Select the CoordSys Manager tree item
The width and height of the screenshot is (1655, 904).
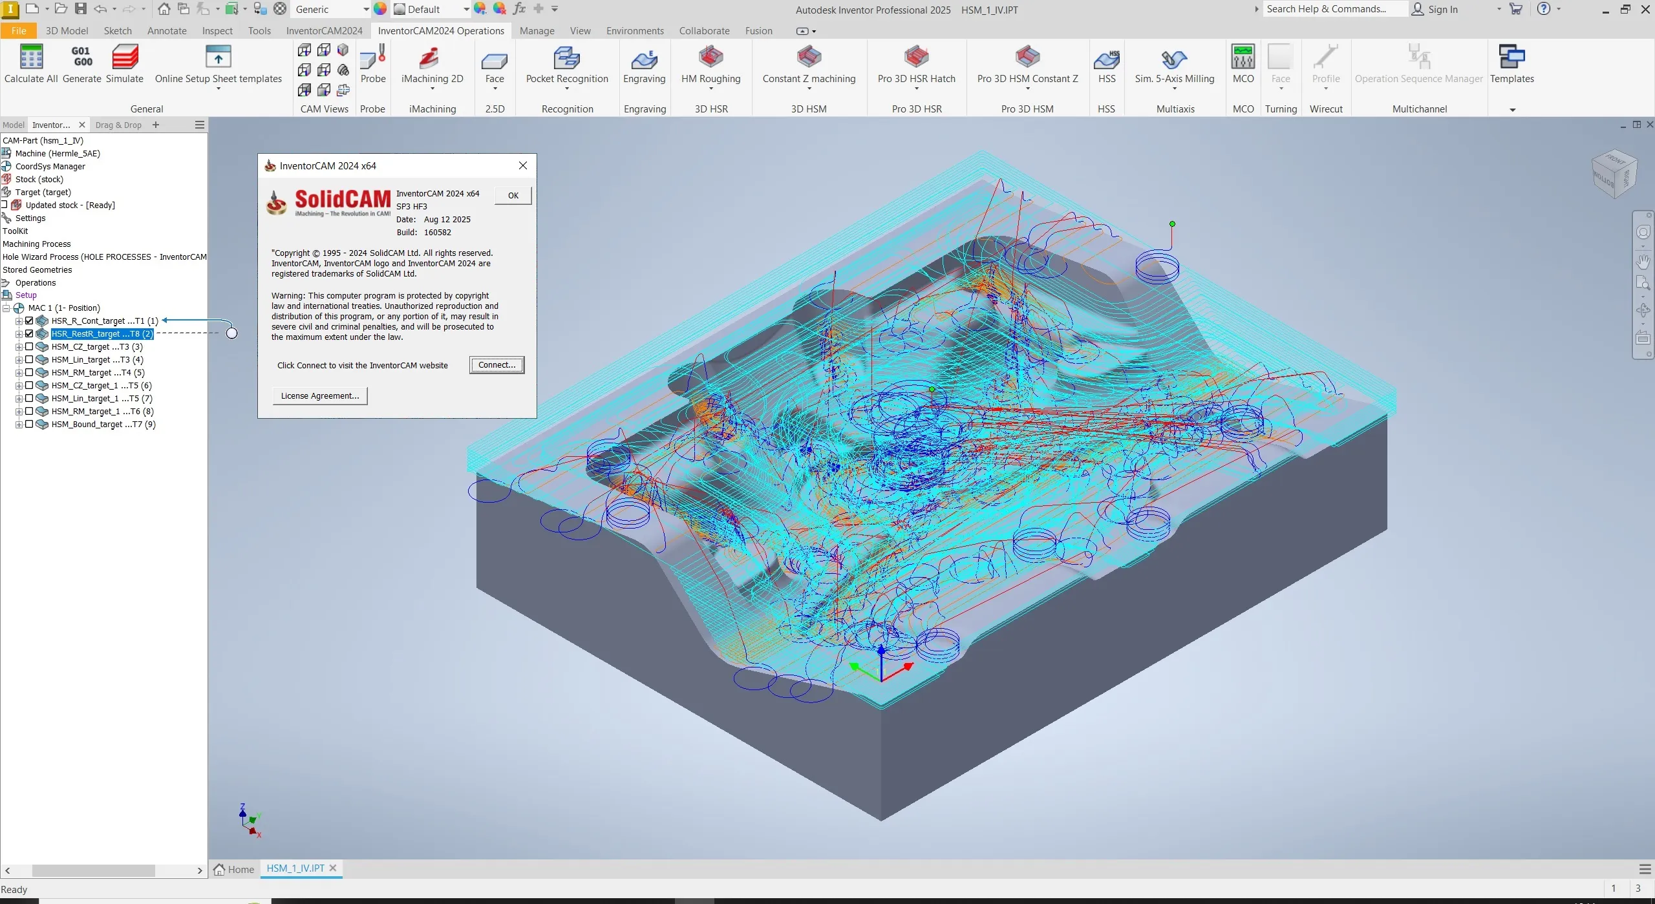pos(50,166)
